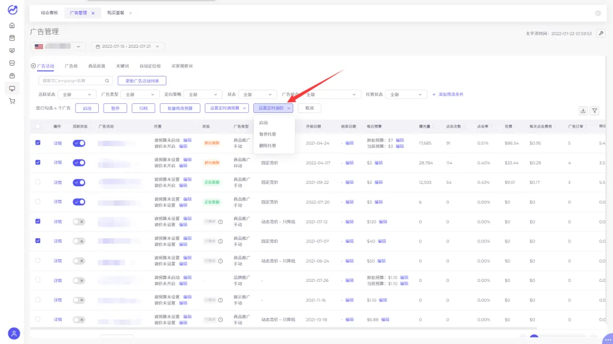Click the sort icon on 曝光量 column
613x344 pixels.
tap(433, 127)
